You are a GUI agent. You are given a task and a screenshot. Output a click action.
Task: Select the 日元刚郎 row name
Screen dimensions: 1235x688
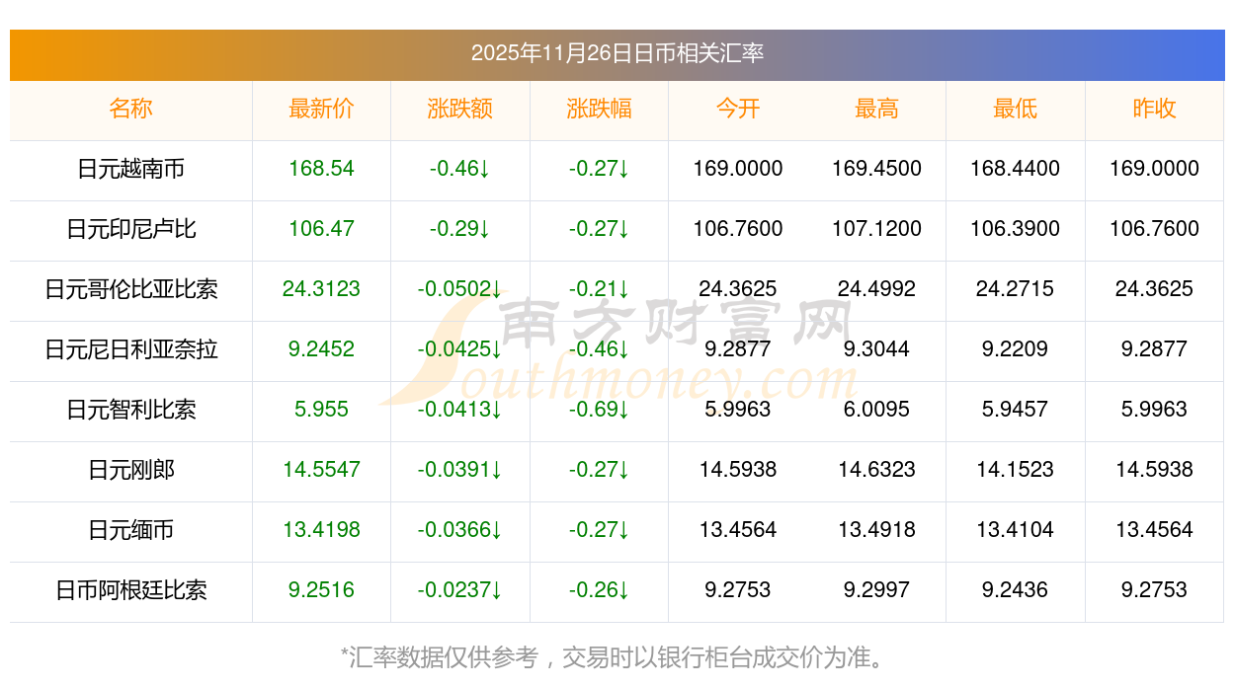tap(131, 470)
